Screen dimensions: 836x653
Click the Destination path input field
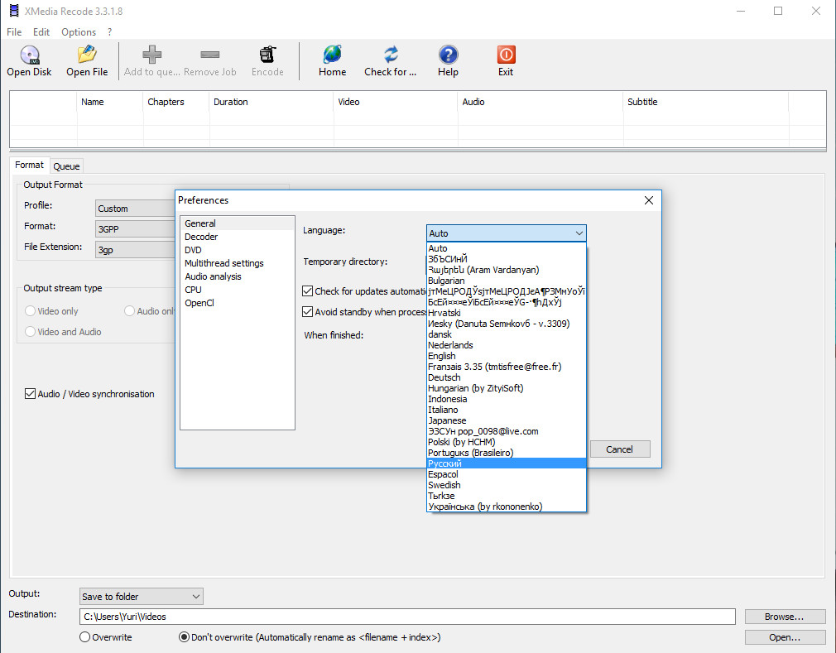coord(407,617)
